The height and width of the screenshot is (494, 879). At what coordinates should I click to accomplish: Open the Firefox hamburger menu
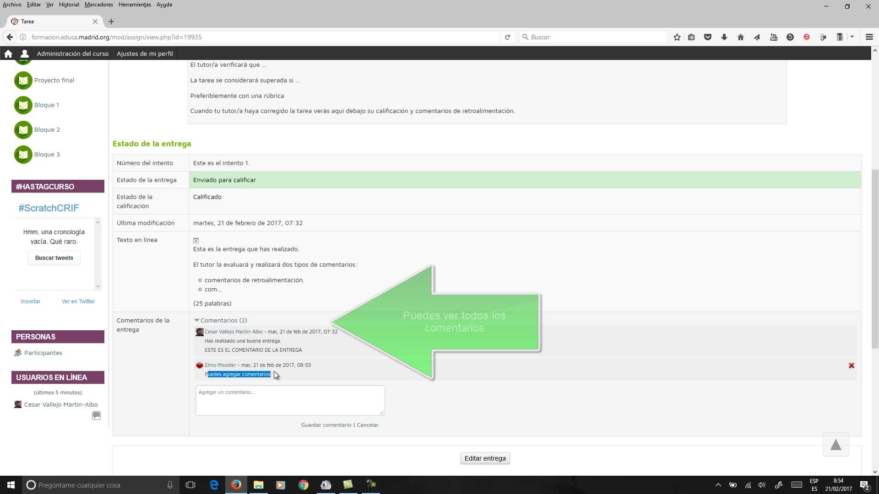coord(869,37)
